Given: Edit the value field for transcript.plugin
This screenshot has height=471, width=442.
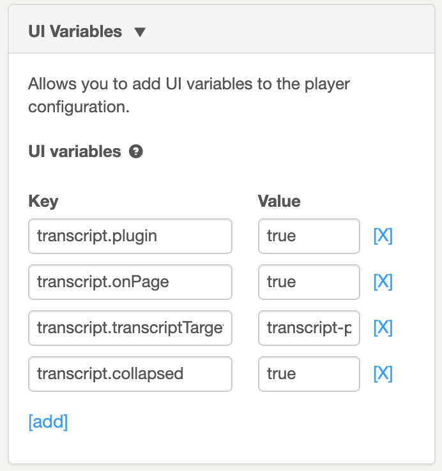Looking at the screenshot, I should (x=309, y=236).
